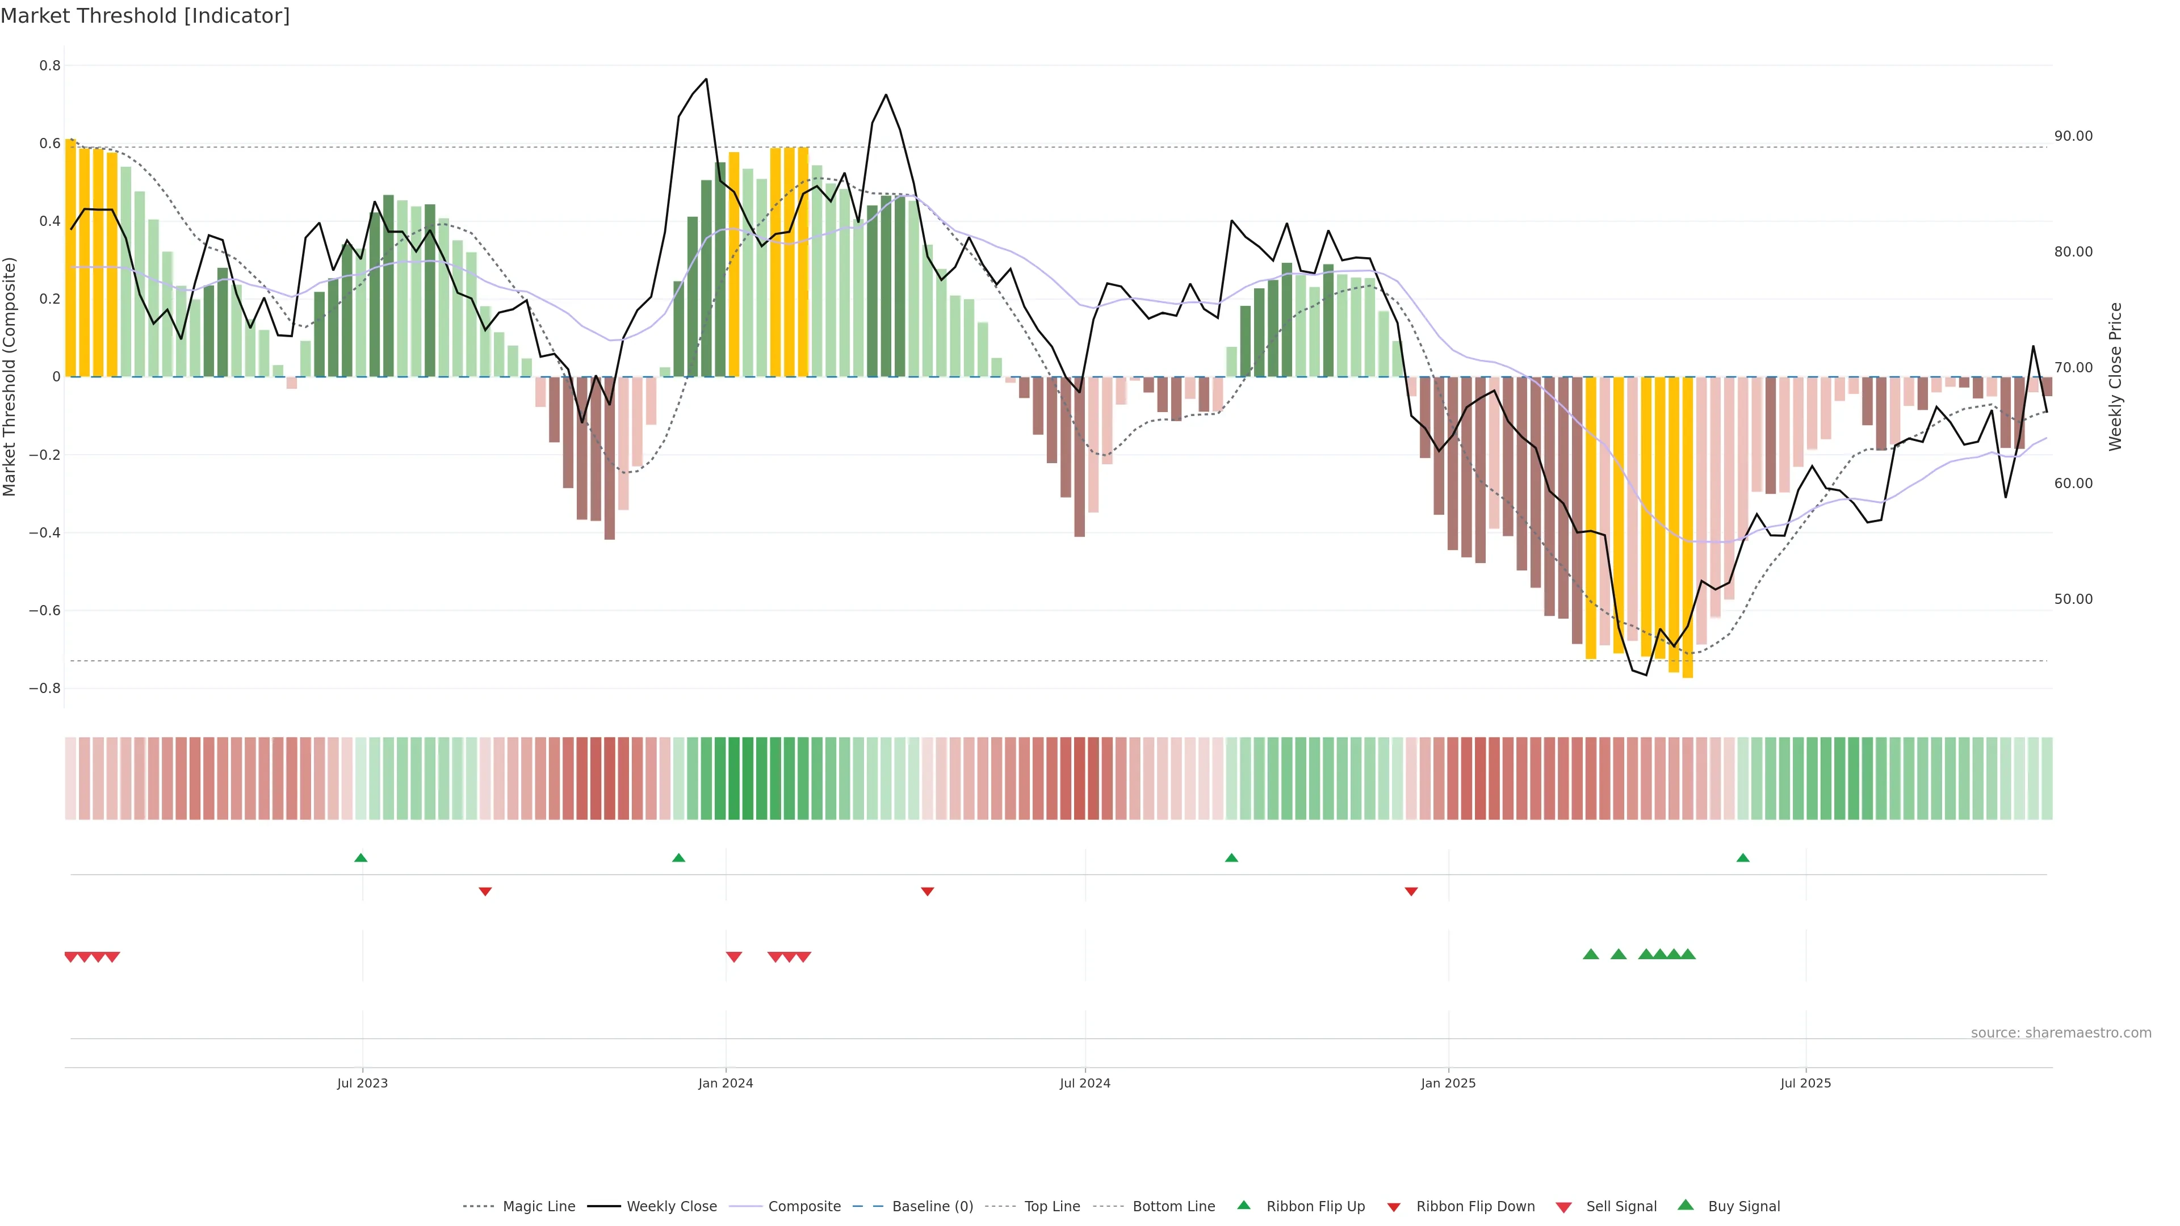This screenshot has height=1226, width=2180.
Task: Click the Weekly Close Price axis title
Action: coord(2115,376)
